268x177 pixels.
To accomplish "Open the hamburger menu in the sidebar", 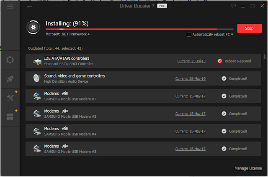I will 10,7.
